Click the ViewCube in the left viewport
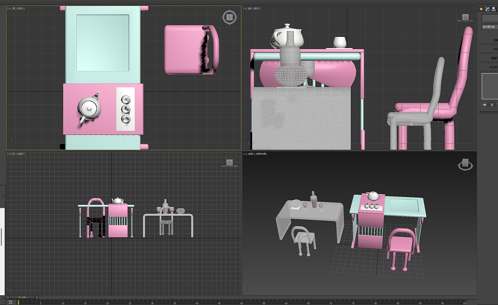This screenshot has width=498, height=305. [x=230, y=163]
